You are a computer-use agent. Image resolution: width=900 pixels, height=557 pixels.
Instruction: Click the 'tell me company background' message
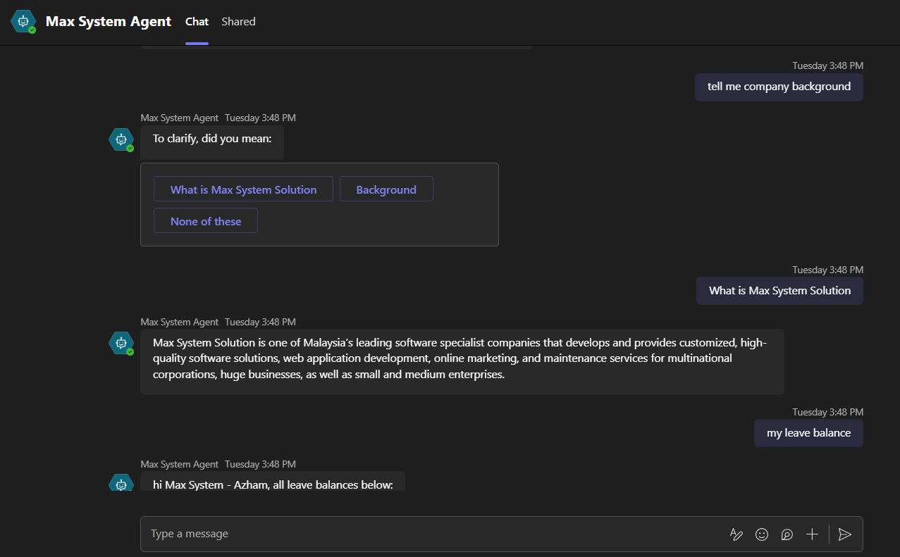coord(779,87)
